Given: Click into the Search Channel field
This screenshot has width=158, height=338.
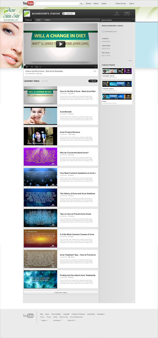Looking at the screenshot, I should [116, 20].
